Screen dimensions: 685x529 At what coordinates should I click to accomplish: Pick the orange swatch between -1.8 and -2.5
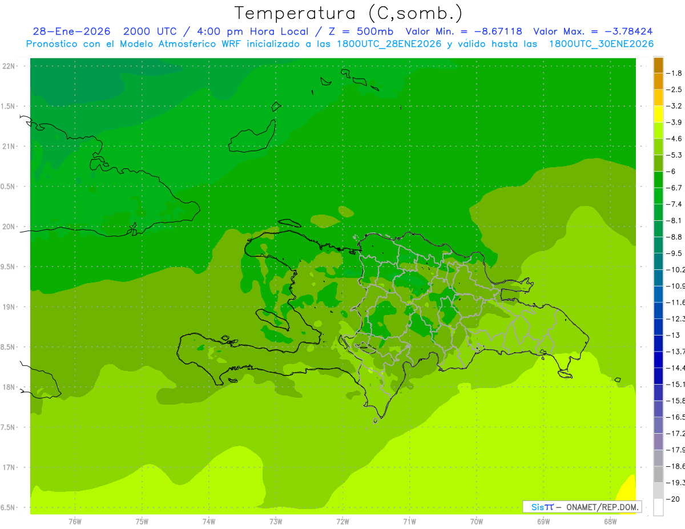pos(658,81)
